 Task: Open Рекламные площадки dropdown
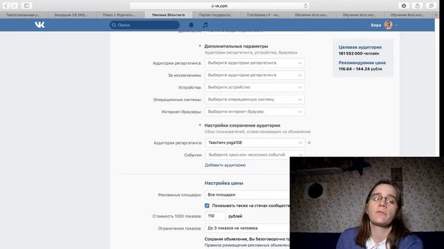[x=248, y=195]
